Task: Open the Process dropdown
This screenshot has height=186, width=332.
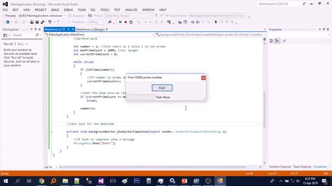Action: click(64, 16)
